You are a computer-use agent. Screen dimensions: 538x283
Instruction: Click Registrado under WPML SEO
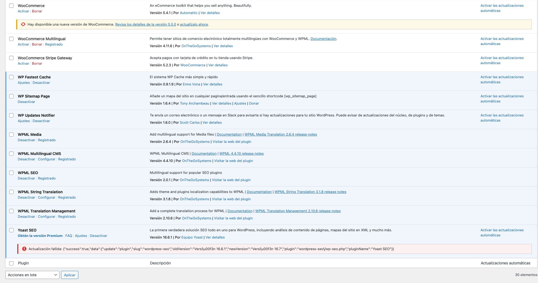[47, 178]
